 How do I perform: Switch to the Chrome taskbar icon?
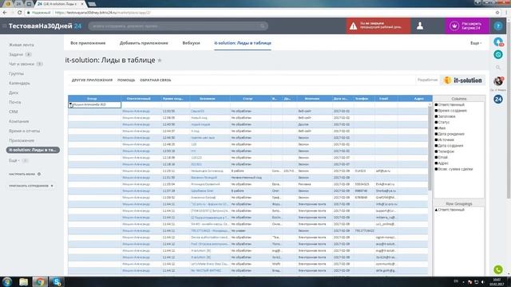[40, 281]
